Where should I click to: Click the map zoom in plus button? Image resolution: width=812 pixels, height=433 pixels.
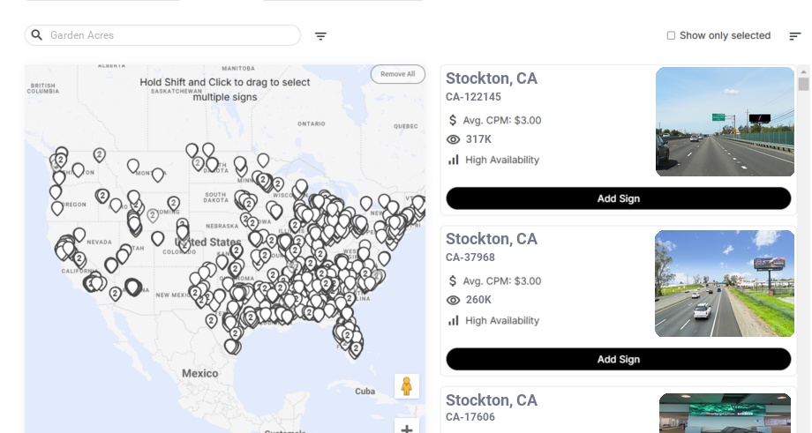point(407,429)
